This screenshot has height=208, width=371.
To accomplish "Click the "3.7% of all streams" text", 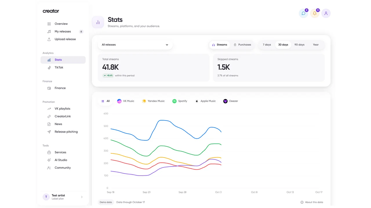I will click(x=228, y=76).
